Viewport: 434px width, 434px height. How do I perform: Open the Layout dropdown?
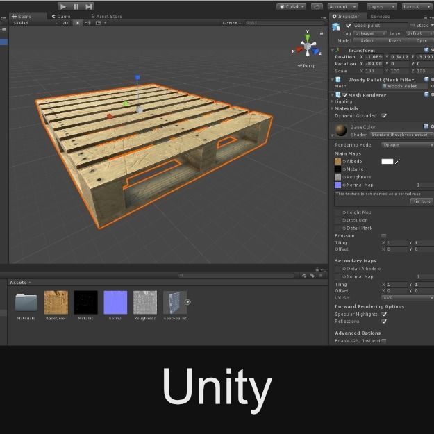coord(417,7)
